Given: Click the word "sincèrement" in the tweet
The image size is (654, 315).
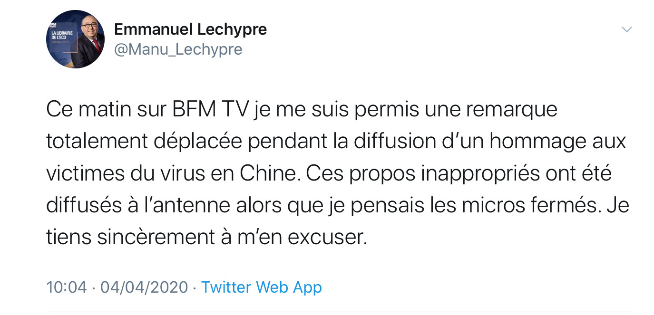Looking at the screenshot, I should (157, 237).
